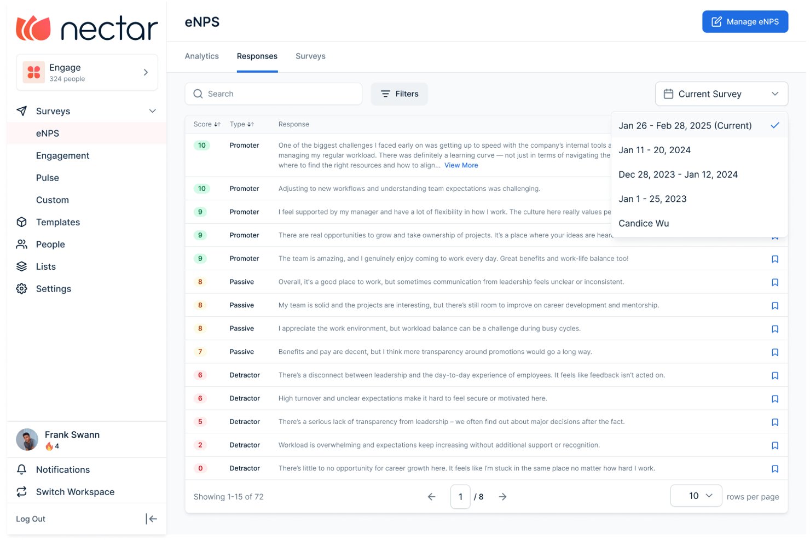Click the People icon in sidebar
Image resolution: width=810 pixels, height=540 pixels.
tap(22, 245)
